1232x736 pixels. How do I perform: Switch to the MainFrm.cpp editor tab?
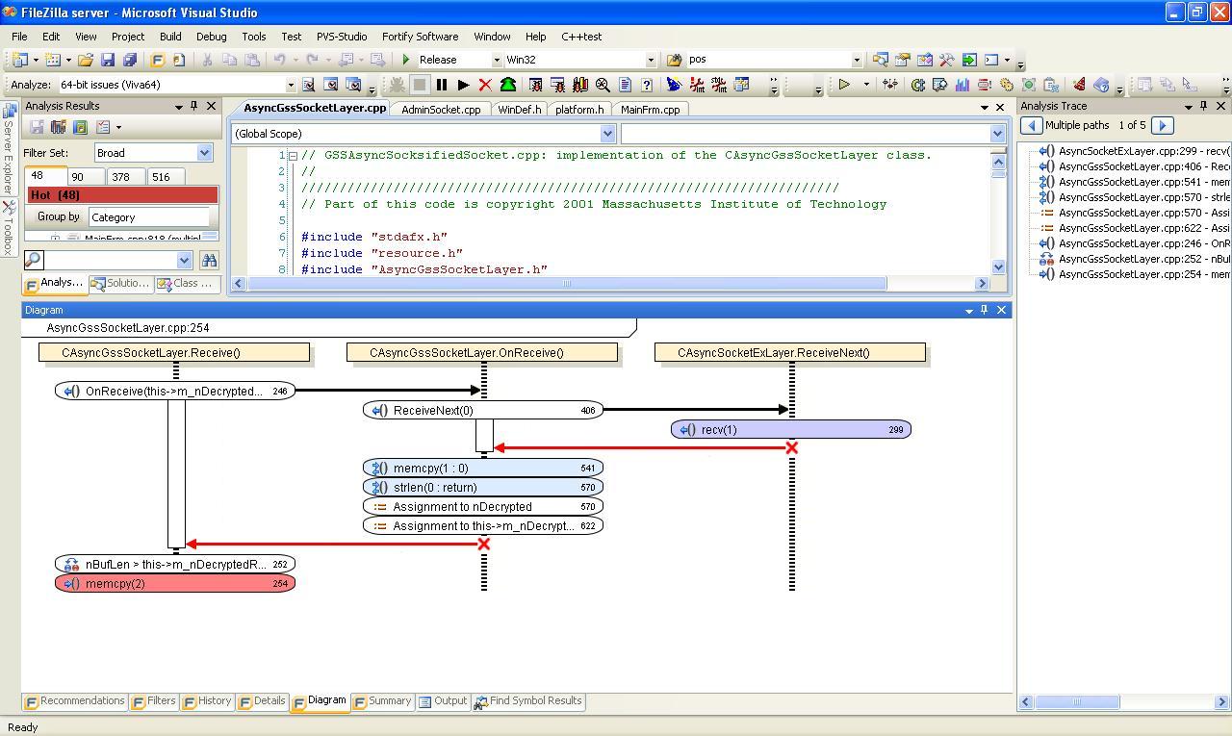point(651,110)
